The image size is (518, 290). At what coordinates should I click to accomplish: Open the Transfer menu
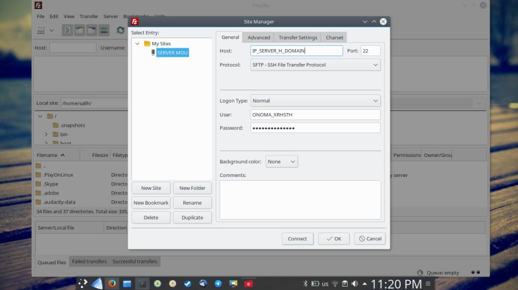coord(89,16)
